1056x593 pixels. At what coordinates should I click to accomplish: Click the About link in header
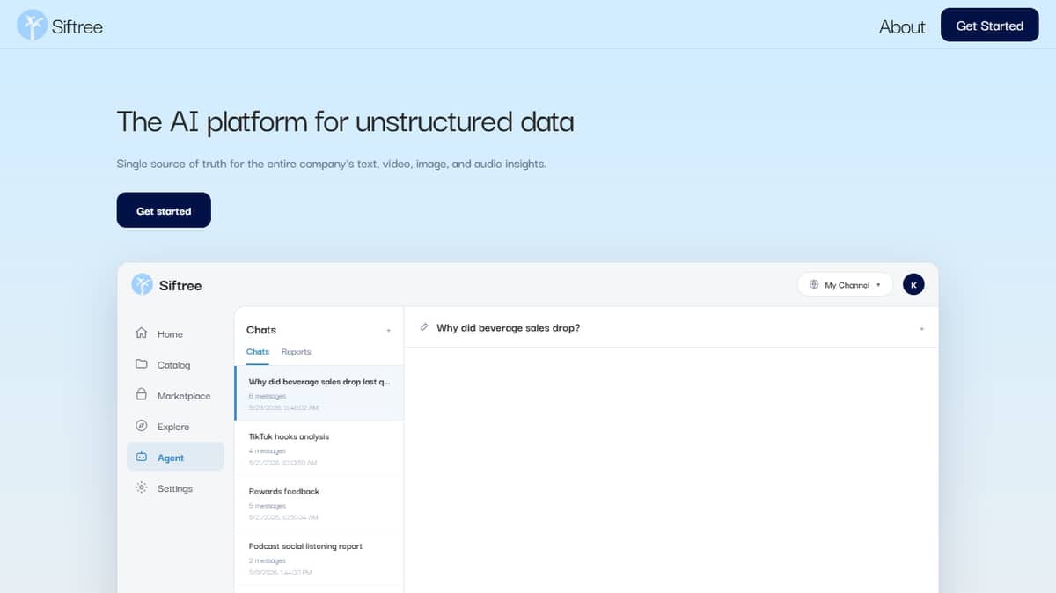pyautogui.click(x=902, y=26)
